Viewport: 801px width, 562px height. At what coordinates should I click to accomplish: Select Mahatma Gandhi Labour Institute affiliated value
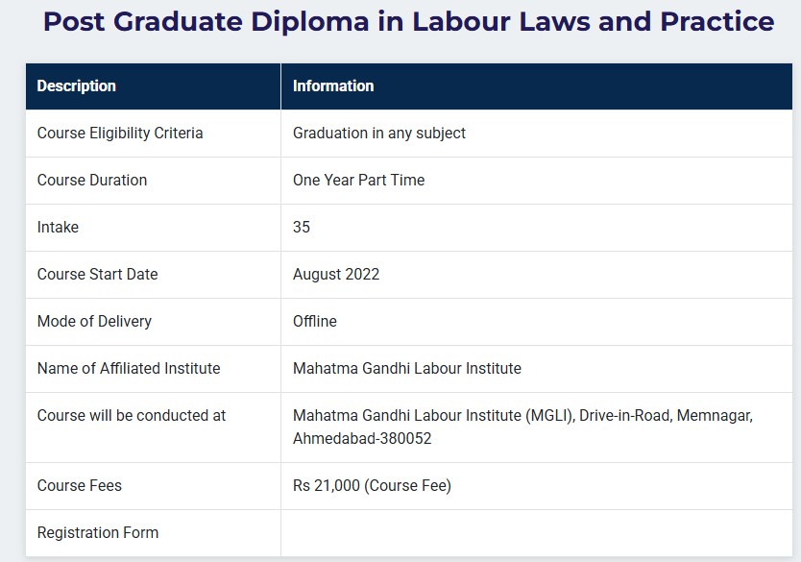[x=407, y=368]
